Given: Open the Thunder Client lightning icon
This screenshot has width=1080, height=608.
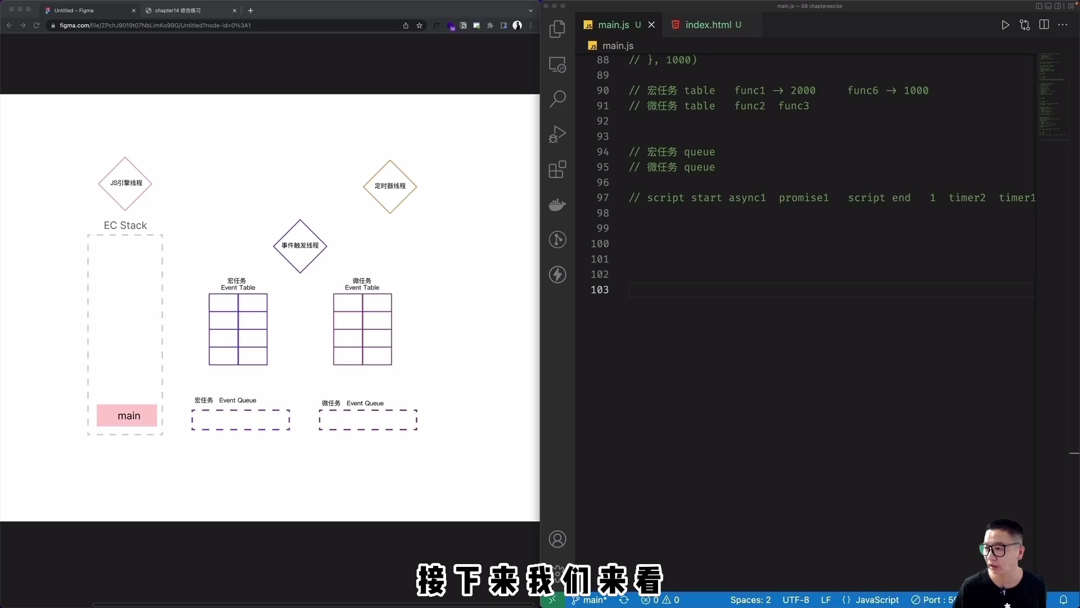Looking at the screenshot, I should click(557, 274).
